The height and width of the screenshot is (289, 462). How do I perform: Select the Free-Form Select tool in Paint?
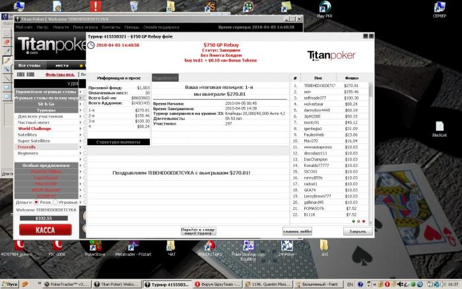(7, 33)
